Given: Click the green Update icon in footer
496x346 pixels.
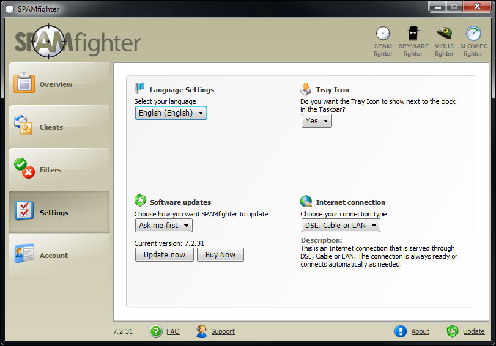Looking at the screenshot, I should coord(453,331).
